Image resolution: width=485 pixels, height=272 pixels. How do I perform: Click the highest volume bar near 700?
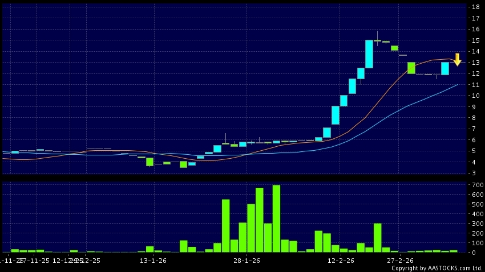pyautogui.click(x=276, y=218)
